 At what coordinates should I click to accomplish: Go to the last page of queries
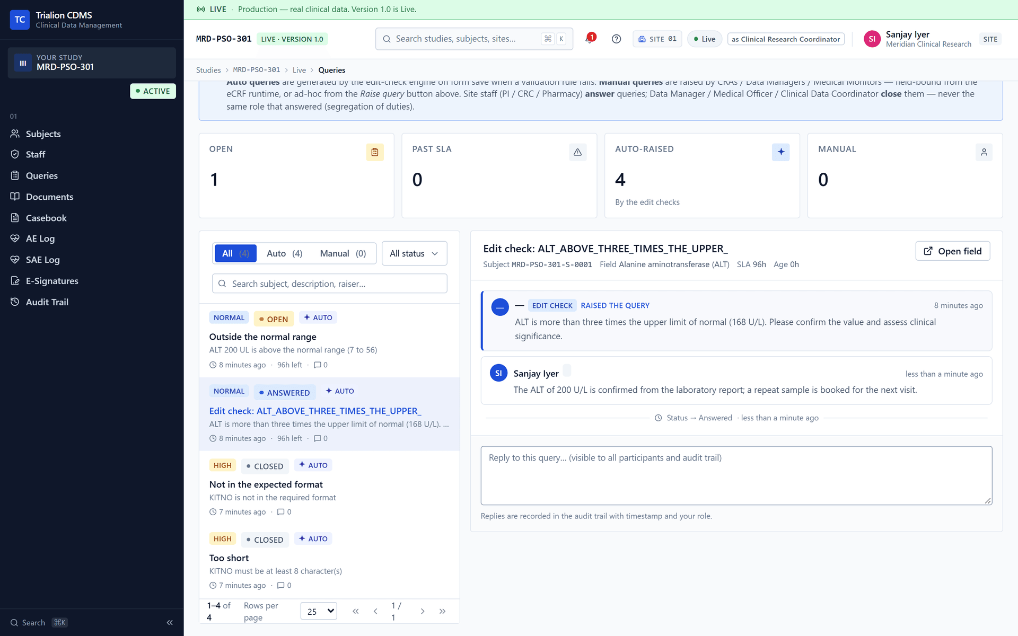click(442, 611)
